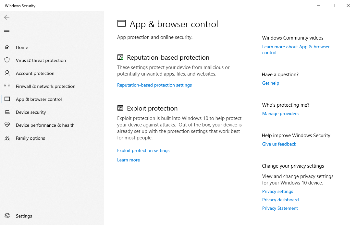Click the Settings gear icon
The width and height of the screenshot is (356, 225).
7,216
